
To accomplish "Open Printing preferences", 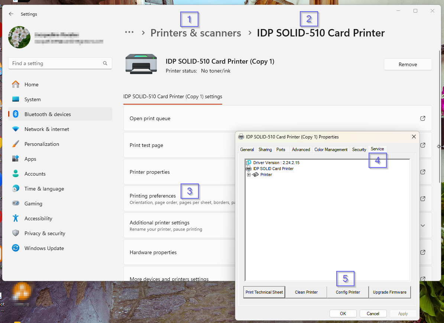I will pyautogui.click(x=180, y=198).
